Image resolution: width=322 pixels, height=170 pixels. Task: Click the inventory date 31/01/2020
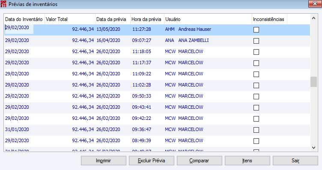(x=17, y=129)
